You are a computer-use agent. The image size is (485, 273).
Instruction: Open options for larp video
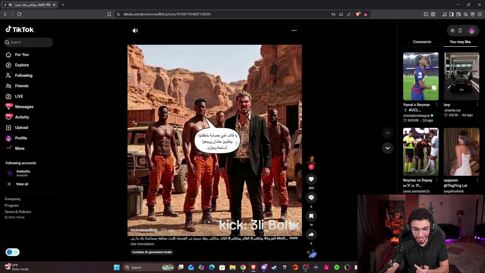[x=477, y=105]
